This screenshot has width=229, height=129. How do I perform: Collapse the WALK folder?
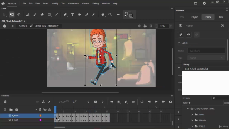click(193, 126)
